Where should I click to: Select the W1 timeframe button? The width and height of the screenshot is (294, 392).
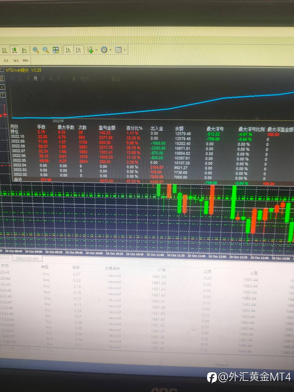coord(16,61)
